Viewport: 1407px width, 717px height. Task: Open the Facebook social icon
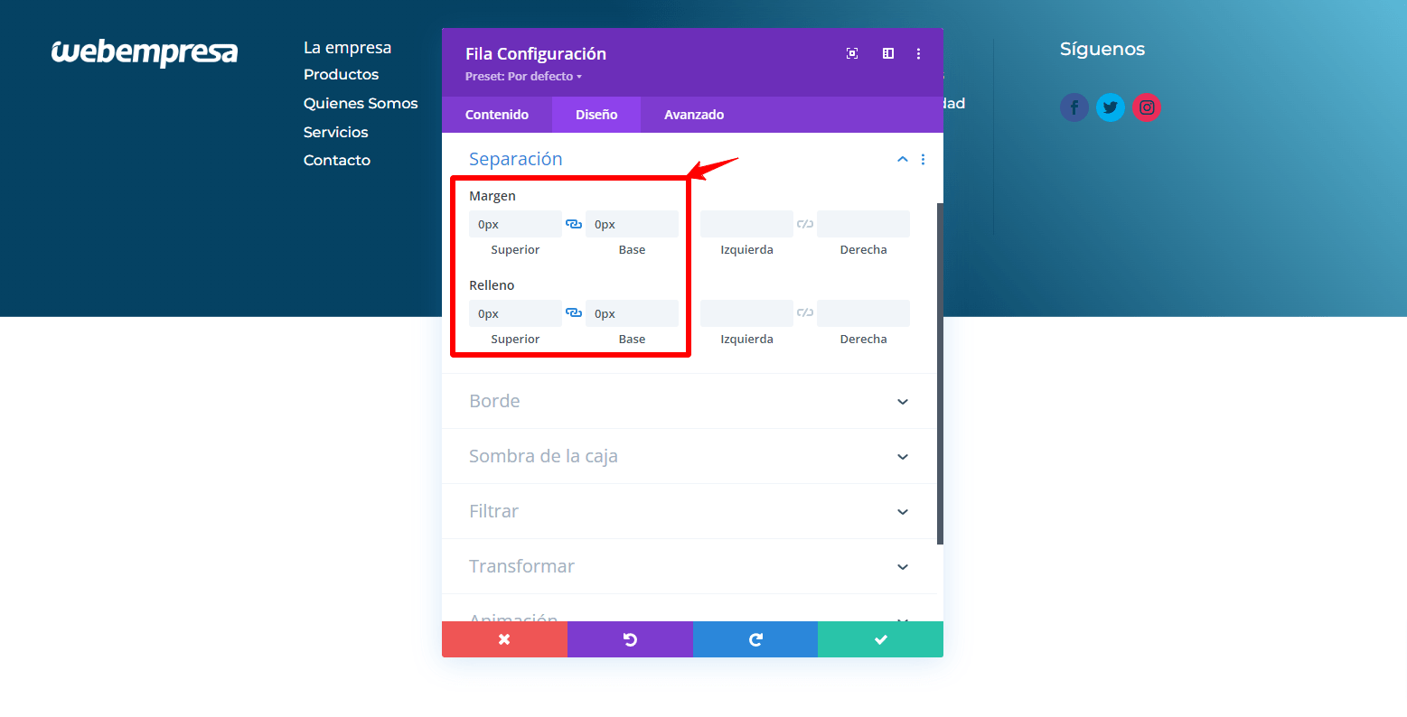coord(1074,107)
